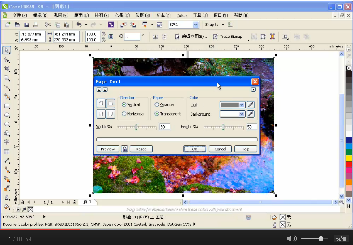Click the Width % value field

165,127
